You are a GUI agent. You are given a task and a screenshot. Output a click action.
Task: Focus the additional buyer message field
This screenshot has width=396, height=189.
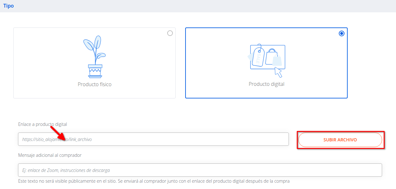200,170
